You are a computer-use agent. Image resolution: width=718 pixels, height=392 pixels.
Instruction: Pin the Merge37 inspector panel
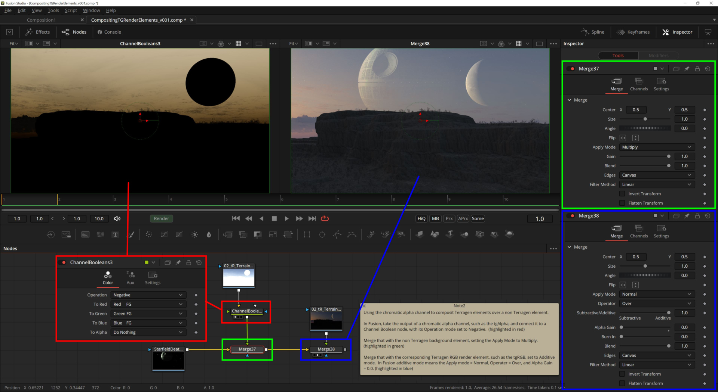click(687, 69)
